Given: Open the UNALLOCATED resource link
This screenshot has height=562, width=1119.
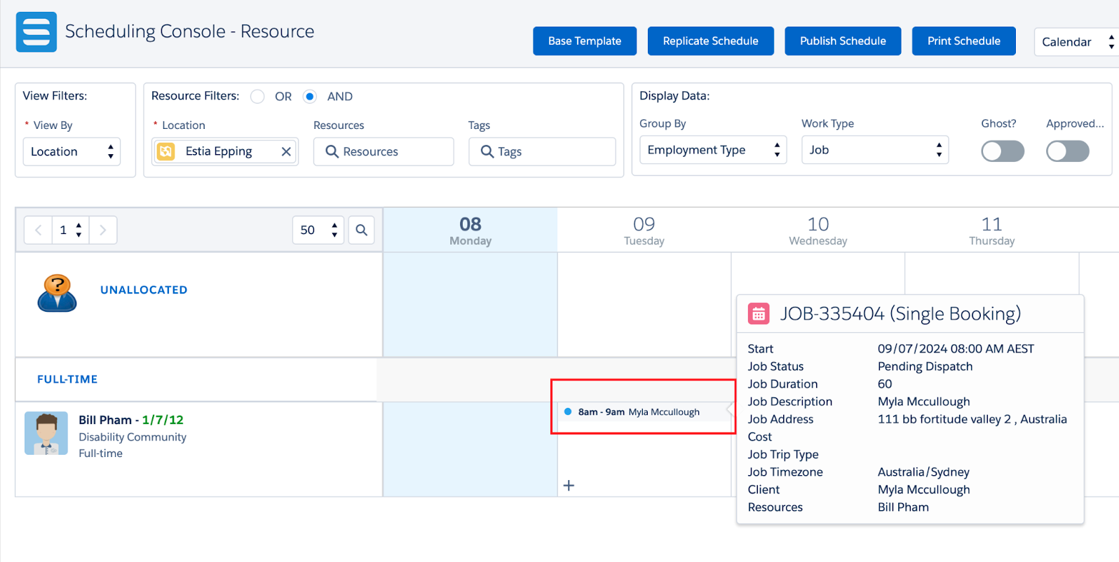Looking at the screenshot, I should (x=144, y=290).
